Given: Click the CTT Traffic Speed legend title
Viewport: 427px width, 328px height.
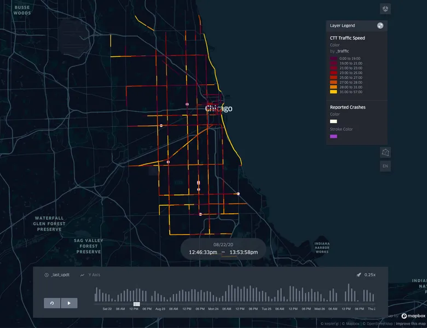Looking at the screenshot, I should coord(347,38).
